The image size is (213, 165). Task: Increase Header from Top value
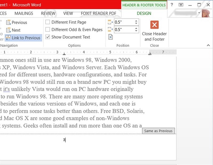[x=136, y=21]
